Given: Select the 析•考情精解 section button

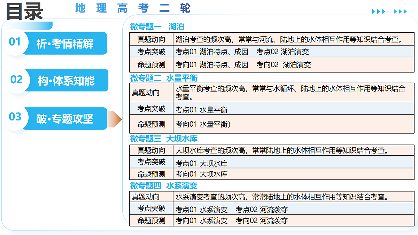Looking at the screenshot, I should (x=65, y=44).
